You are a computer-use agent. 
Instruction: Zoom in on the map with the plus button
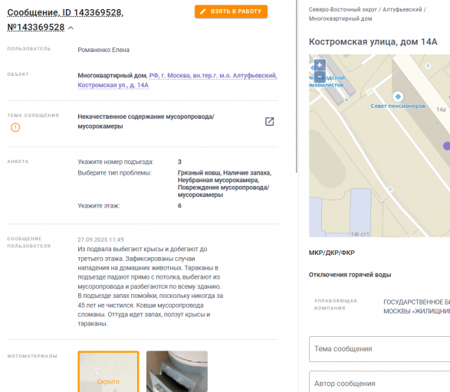[x=320, y=65]
